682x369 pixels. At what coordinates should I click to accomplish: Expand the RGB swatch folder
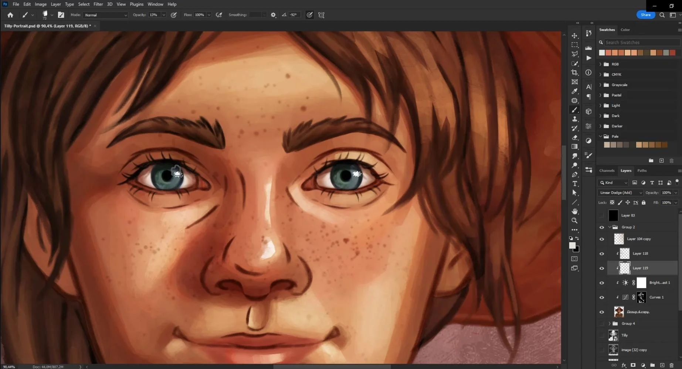[600, 64]
